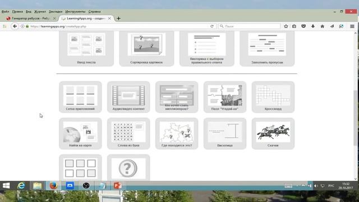
Task: Open the Где находится это template
Action: point(177,134)
